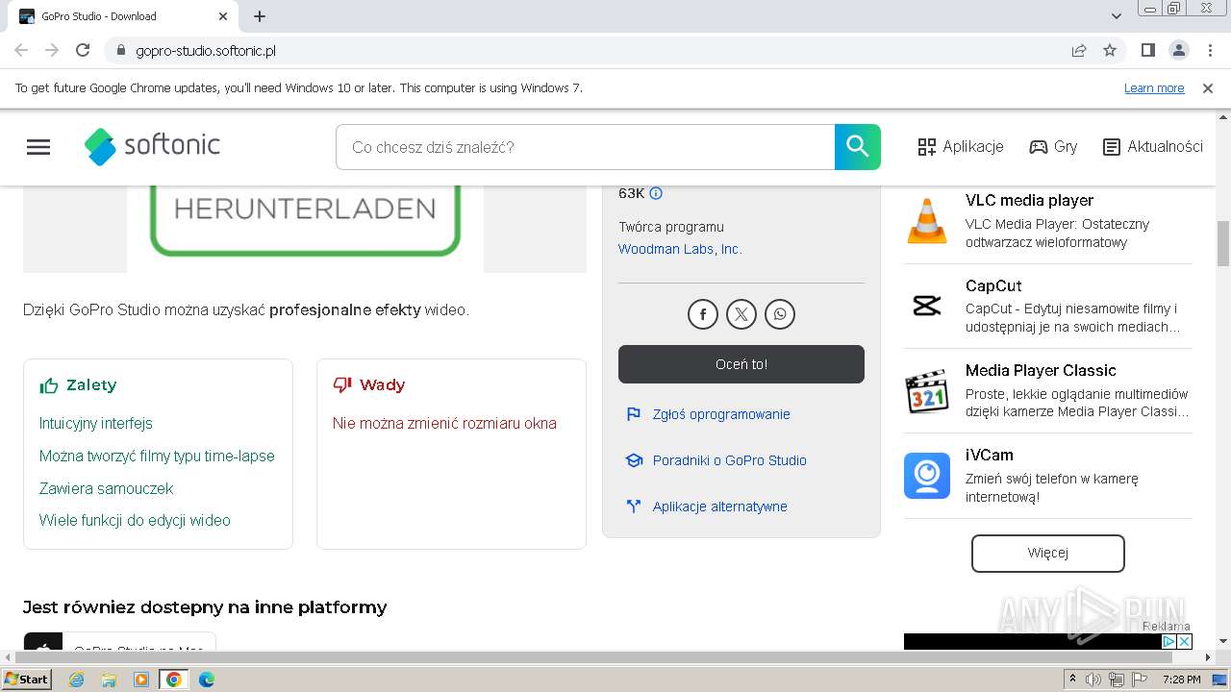
Task: Open Windows Explorer folder in taskbar
Action: click(109, 680)
